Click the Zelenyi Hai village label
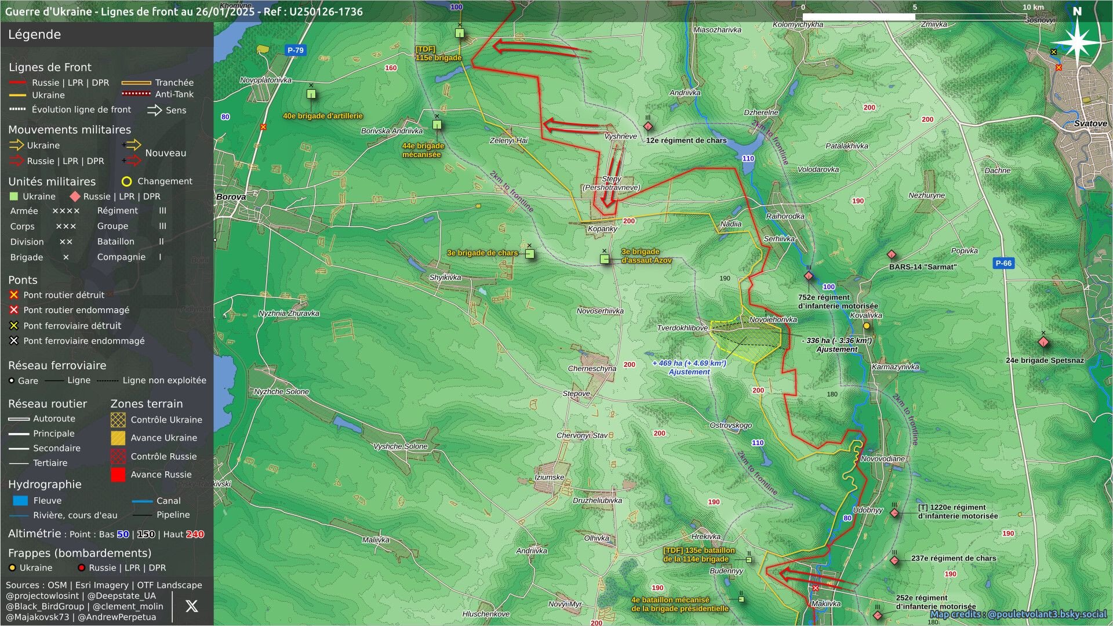The height and width of the screenshot is (626, 1113). tap(509, 141)
